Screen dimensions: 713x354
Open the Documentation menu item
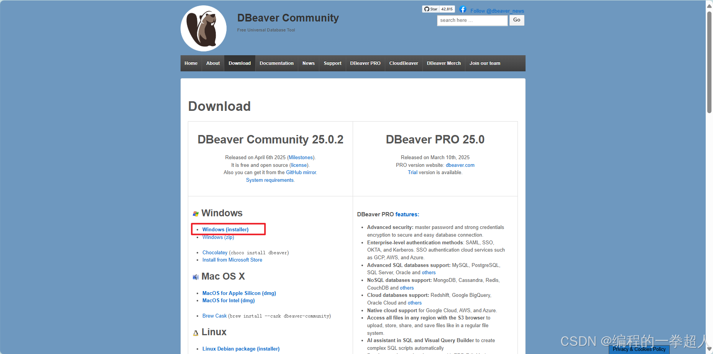(x=276, y=63)
